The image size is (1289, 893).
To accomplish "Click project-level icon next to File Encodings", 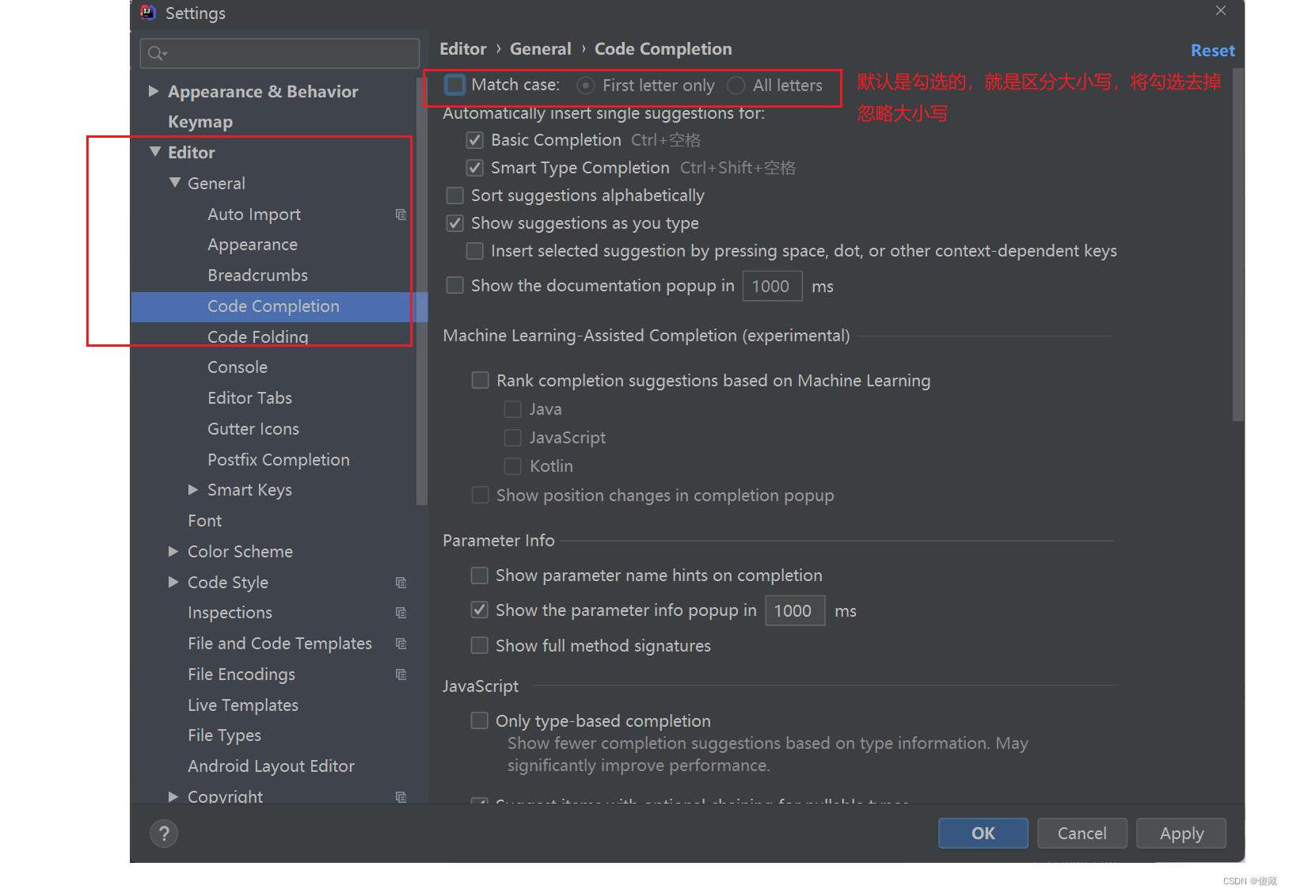I will (x=401, y=674).
